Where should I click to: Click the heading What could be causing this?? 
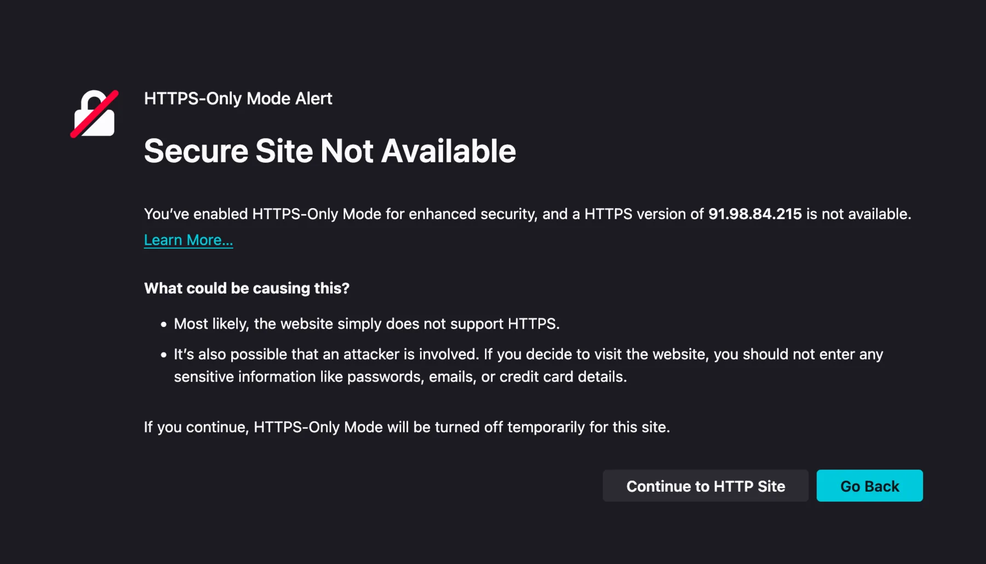pyautogui.click(x=246, y=288)
